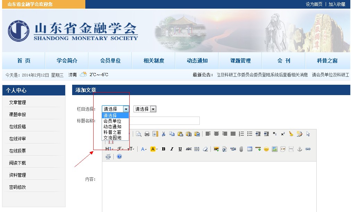Image resolution: width=351 pixels, height=212 pixels.
Task: Click the eraser remove format icon
Action: tap(205, 149)
